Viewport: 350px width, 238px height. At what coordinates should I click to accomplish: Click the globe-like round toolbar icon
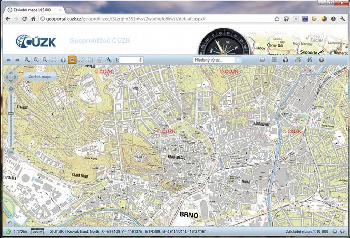286,60
